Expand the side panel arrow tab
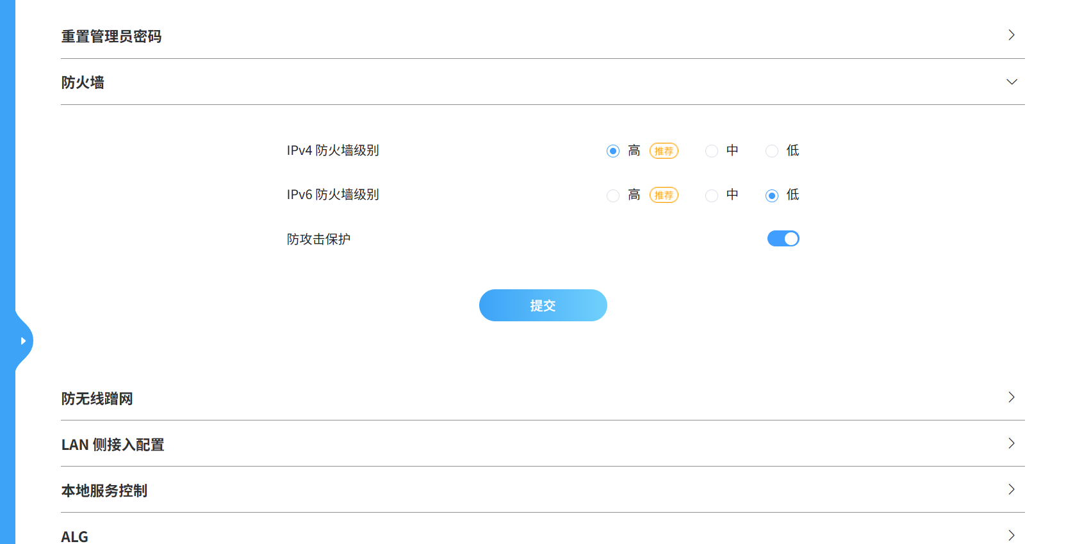Image resolution: width=1066 pixels, height=544 pixels. (23, 341)
